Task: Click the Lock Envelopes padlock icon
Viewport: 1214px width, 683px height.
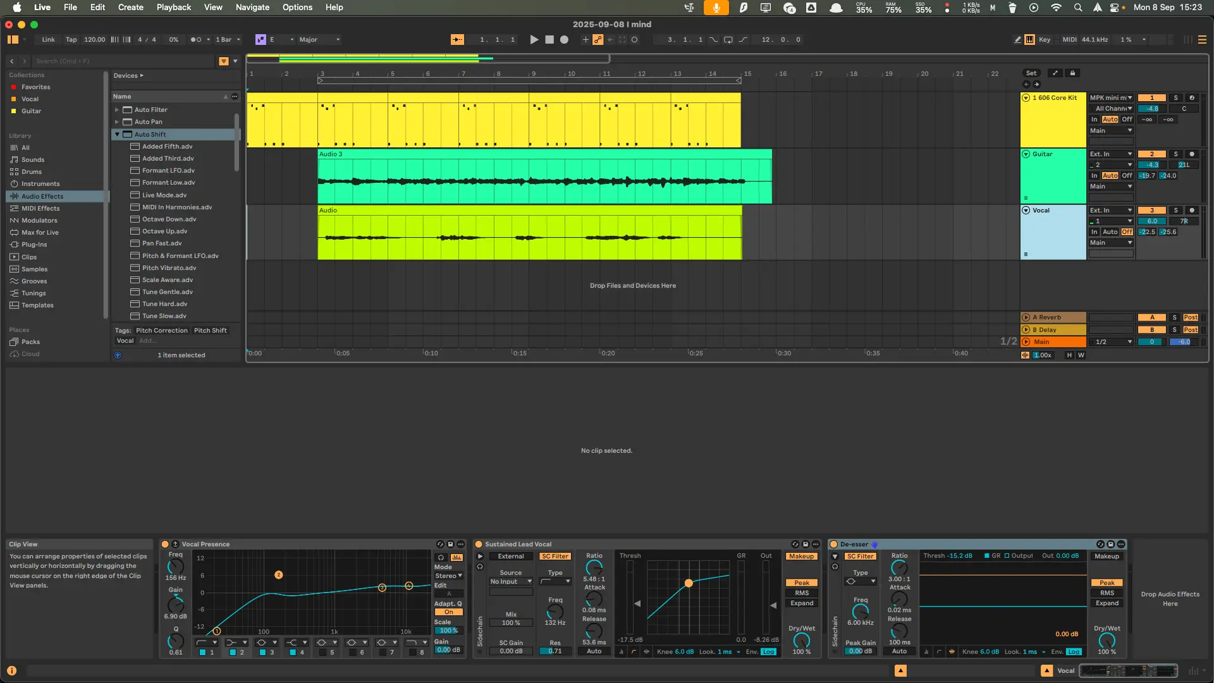Action: point(1072,73)
